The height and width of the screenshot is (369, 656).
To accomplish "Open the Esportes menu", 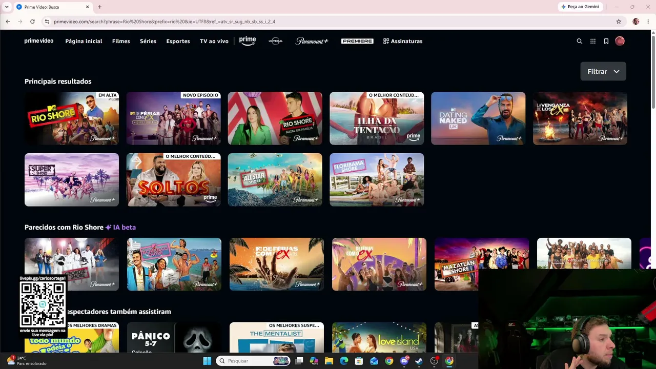I will point(178,41).
